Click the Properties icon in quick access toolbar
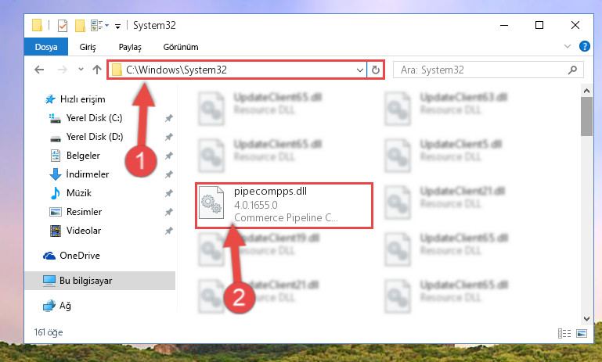602x362 pixels. coord(62,26)
